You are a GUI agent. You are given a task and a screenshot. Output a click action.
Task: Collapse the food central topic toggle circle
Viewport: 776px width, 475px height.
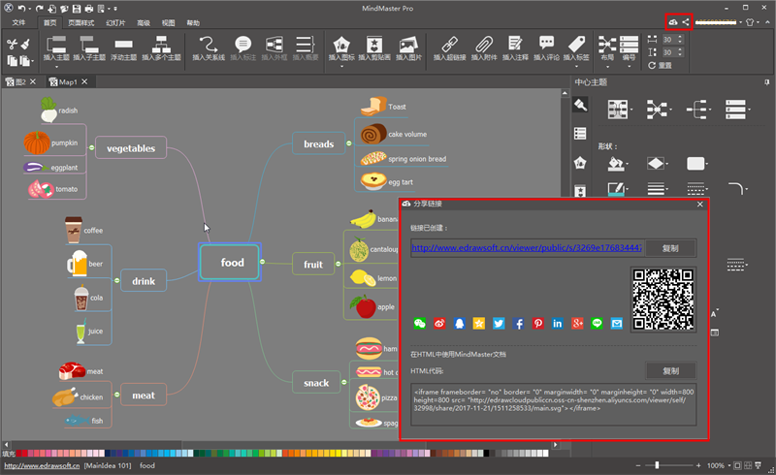pos(262,262)
